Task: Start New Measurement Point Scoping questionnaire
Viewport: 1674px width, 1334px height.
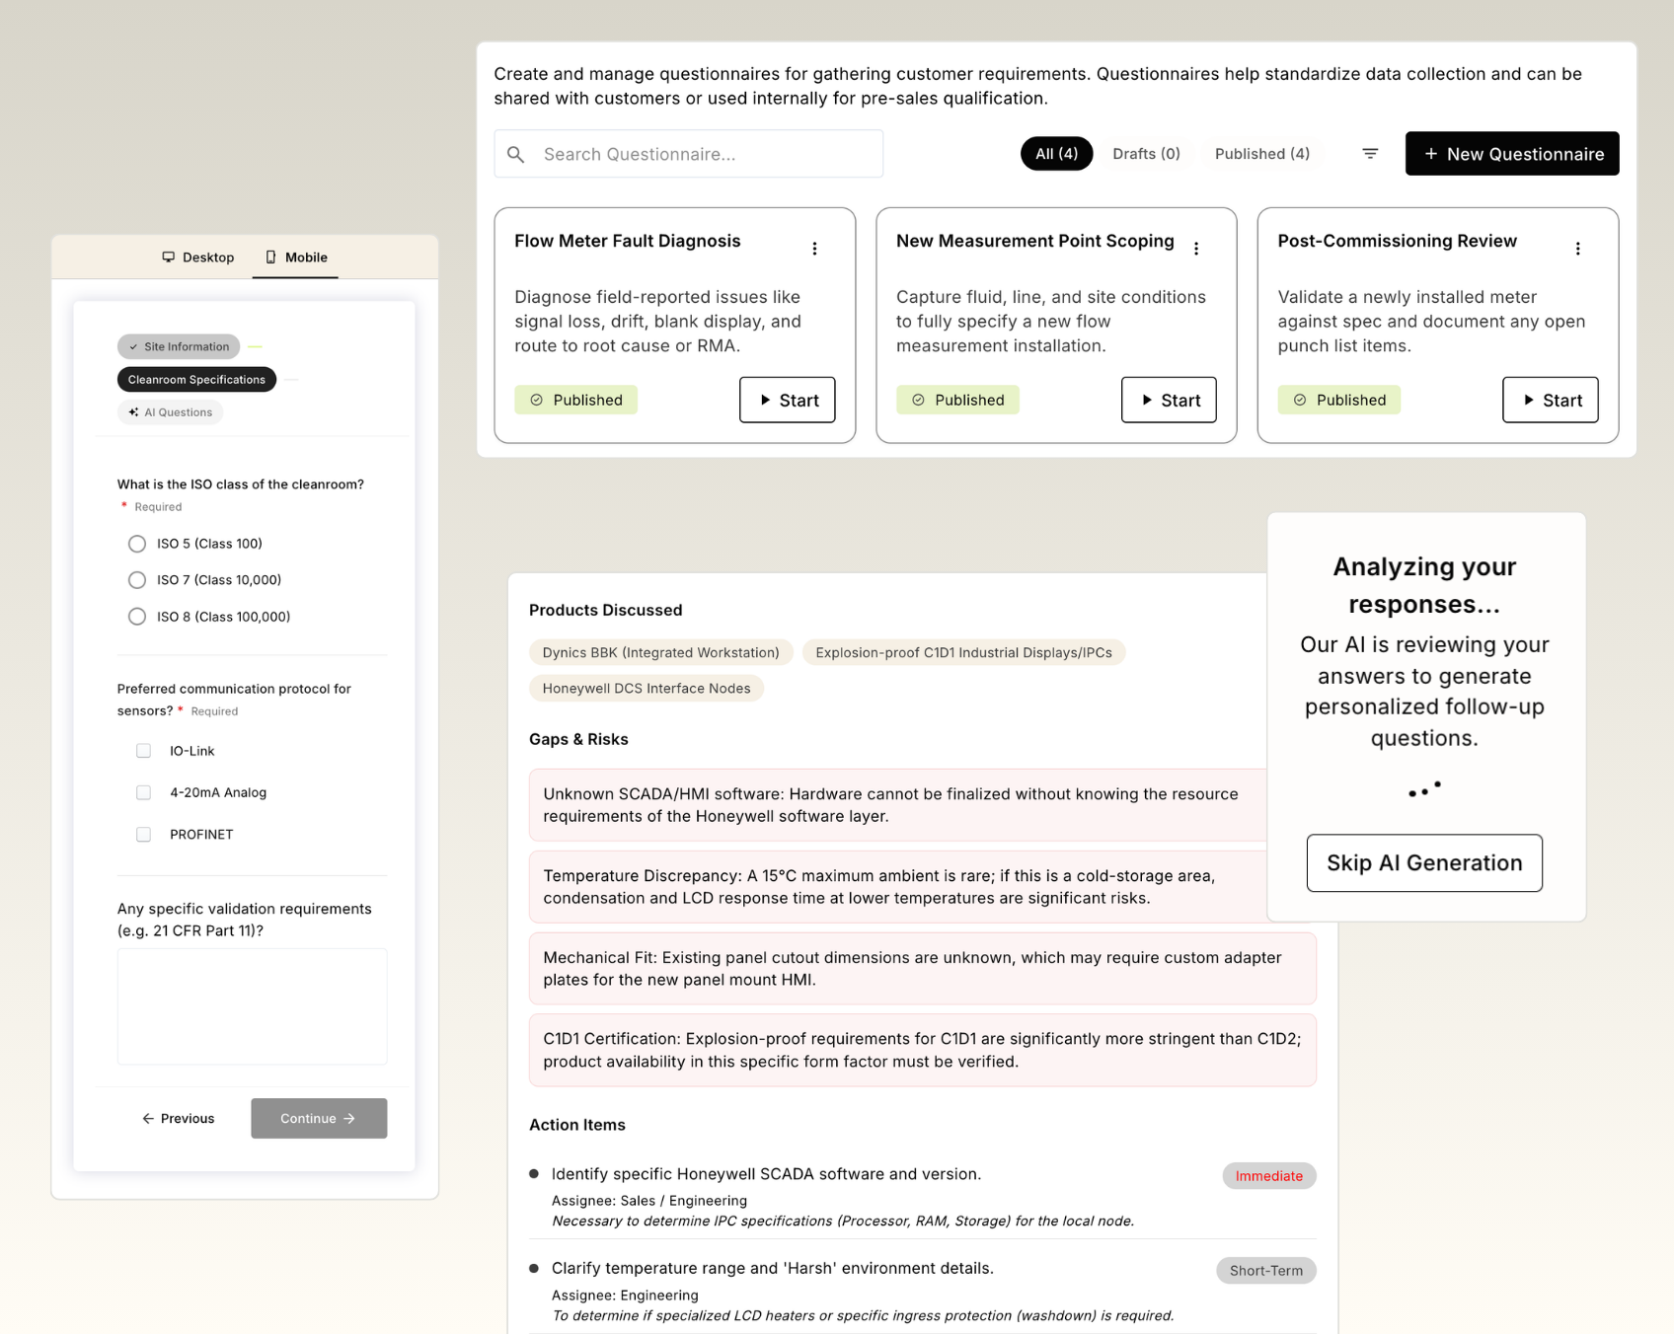Action: [x=1169, y=400]
